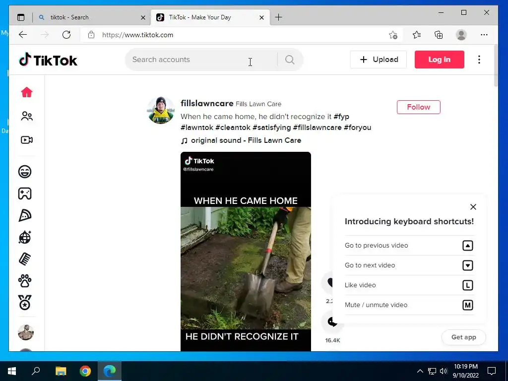Viewport: 508px width, 381px height.
Task: Click the music note sound icon
Action: 184,140
